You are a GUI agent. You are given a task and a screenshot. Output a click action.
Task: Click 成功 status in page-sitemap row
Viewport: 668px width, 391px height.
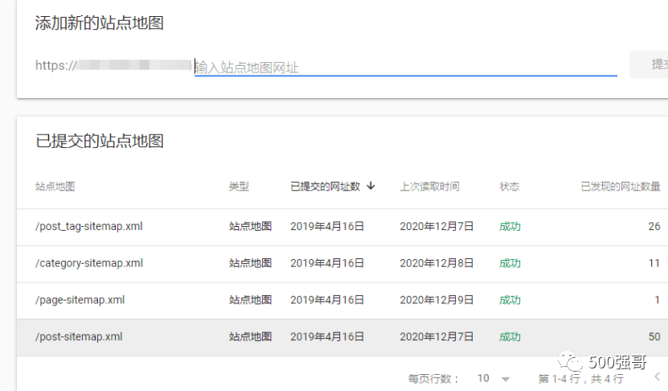[510, 300]
